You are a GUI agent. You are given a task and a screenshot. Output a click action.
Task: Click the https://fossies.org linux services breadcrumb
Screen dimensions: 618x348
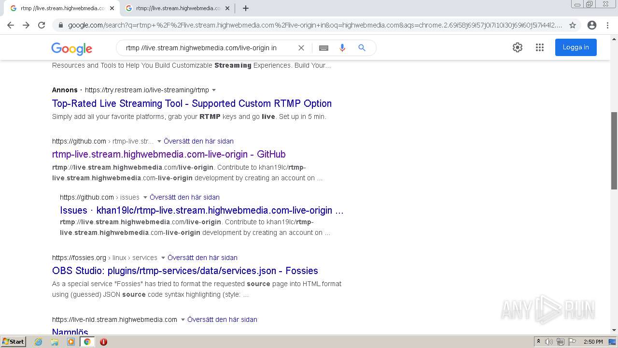pyautogui.click(x=105, y=258)
